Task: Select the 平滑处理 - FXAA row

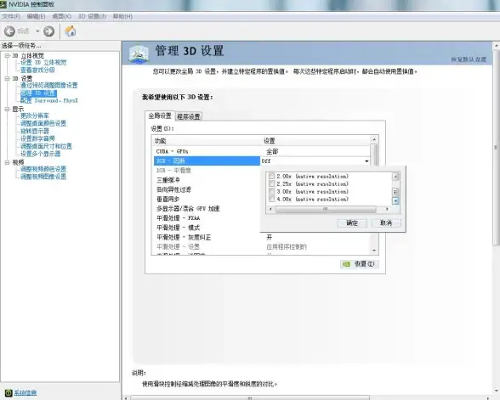Action: click(x=207, y=218)
